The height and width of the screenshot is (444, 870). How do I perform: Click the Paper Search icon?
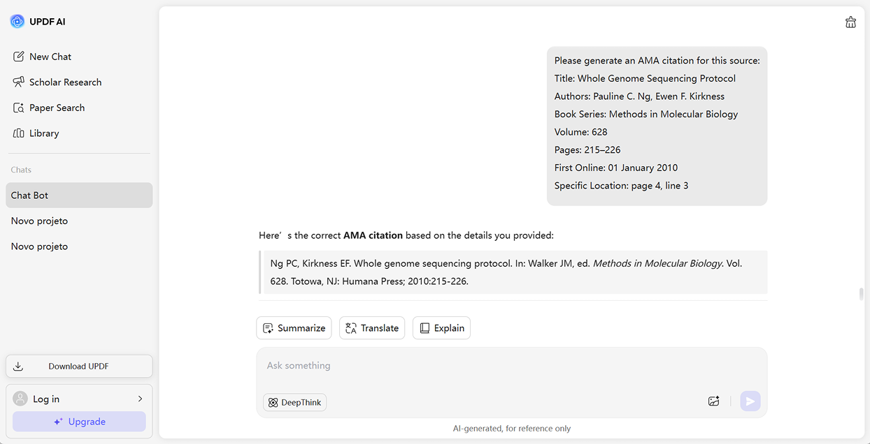point(19,108)
